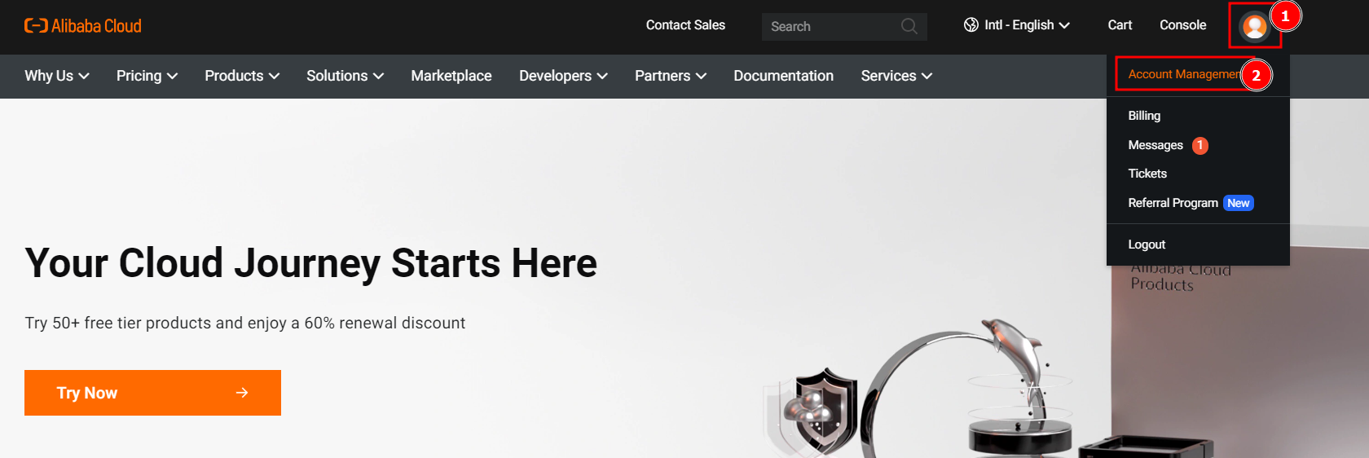Click the arrow on Try Now button

click(x=242, y=393)
